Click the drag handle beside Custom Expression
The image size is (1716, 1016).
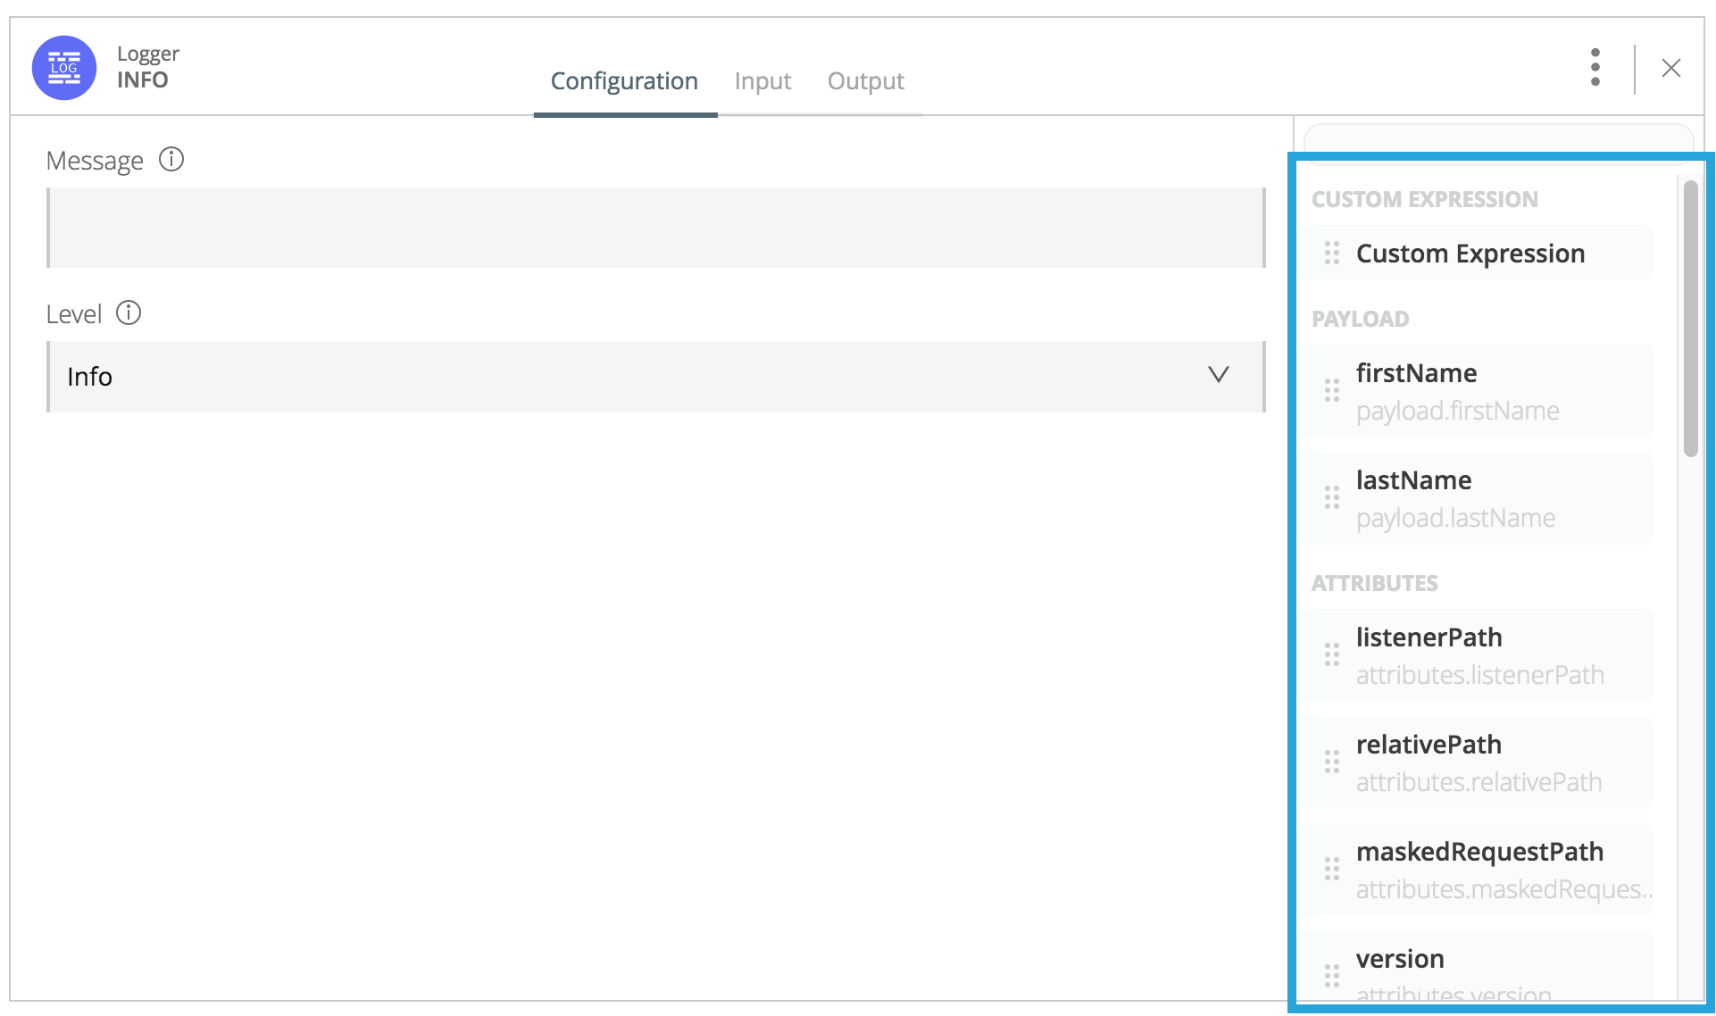(x=1332, y=253)
